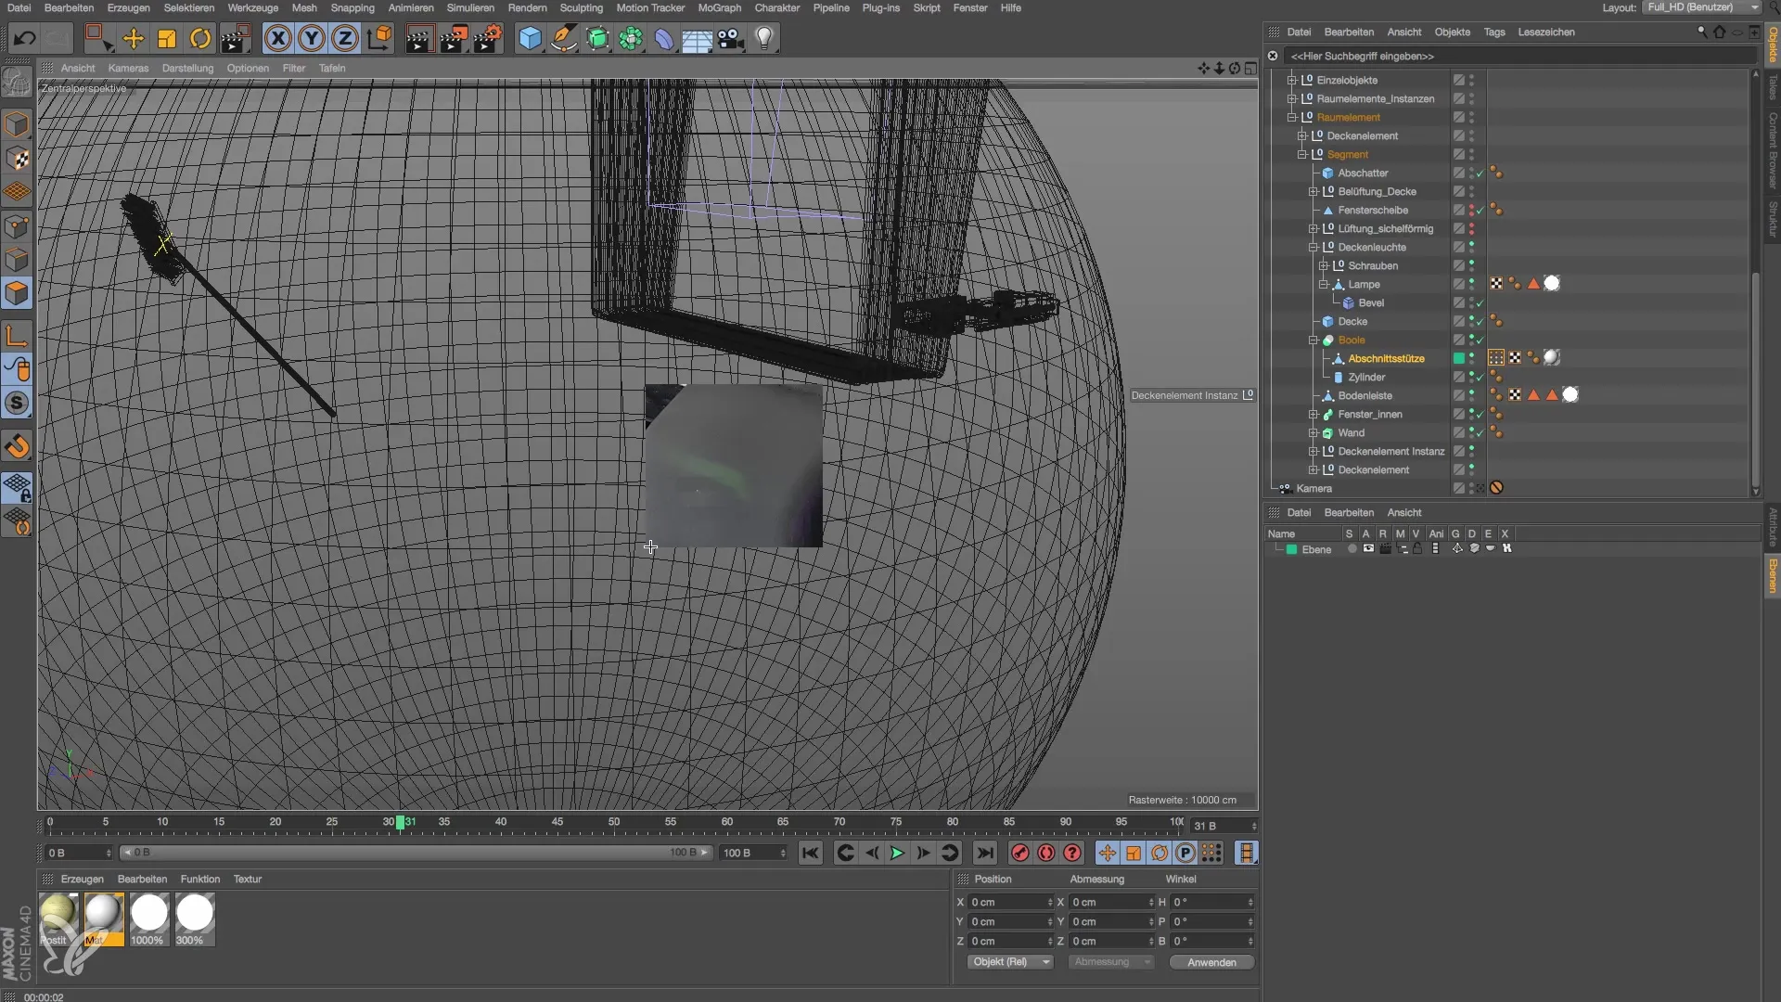Step to next frame
This screenshot has height=1002, width=1781.
click(x=923, y=853)
